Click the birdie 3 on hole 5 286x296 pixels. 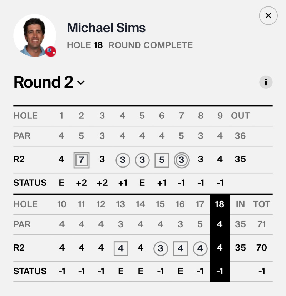pyautogui.click(x=142, y=160)
